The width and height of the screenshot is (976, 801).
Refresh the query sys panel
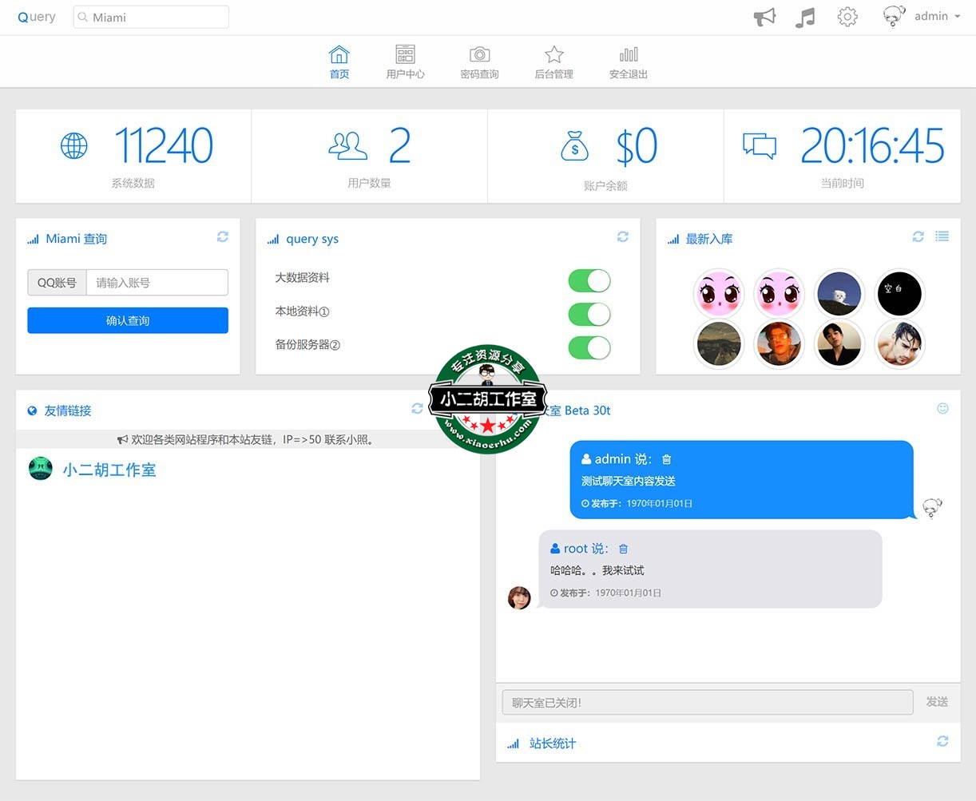point(623,237)
